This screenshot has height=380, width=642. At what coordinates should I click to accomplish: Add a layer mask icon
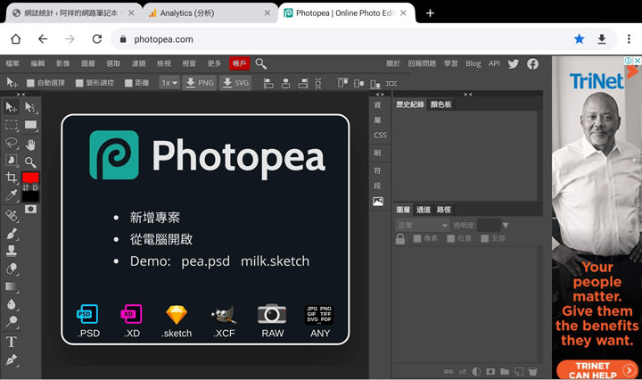click(x=490, y=371)
